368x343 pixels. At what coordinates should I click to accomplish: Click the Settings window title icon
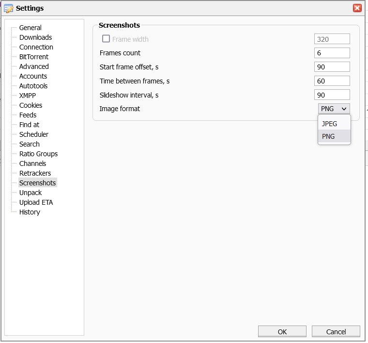tap(9, 8)
